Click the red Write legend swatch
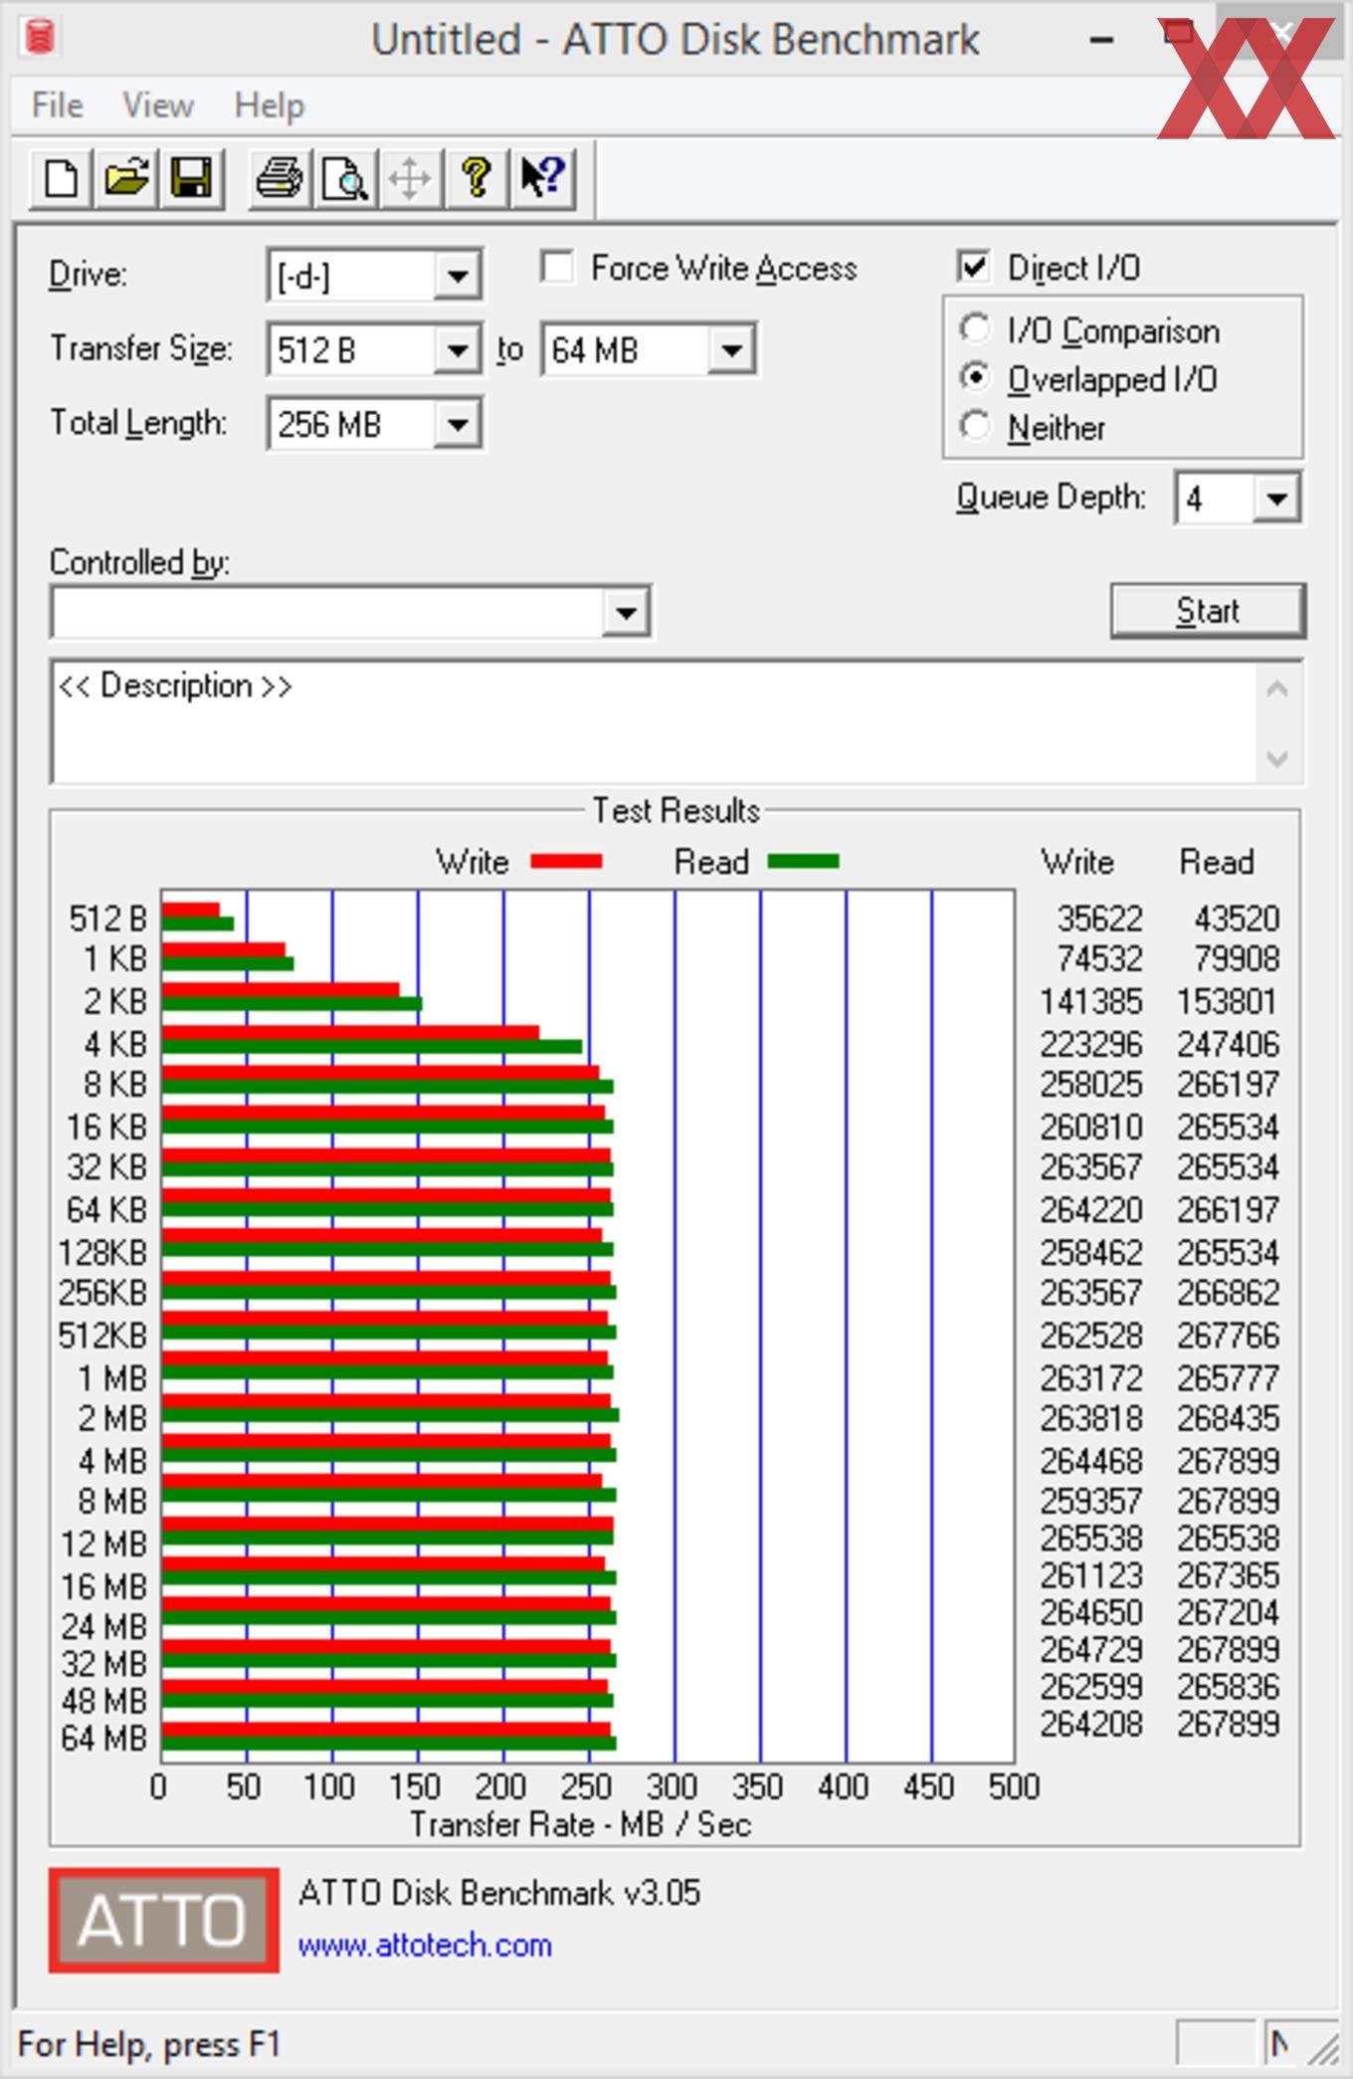1353x2079 pixels. pyautogui.click(x=566, y=862)
